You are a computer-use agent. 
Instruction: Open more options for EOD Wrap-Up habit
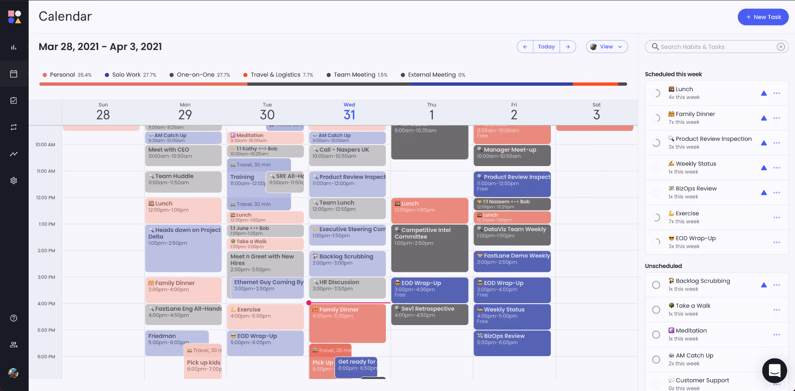click(x=777, y=242)
